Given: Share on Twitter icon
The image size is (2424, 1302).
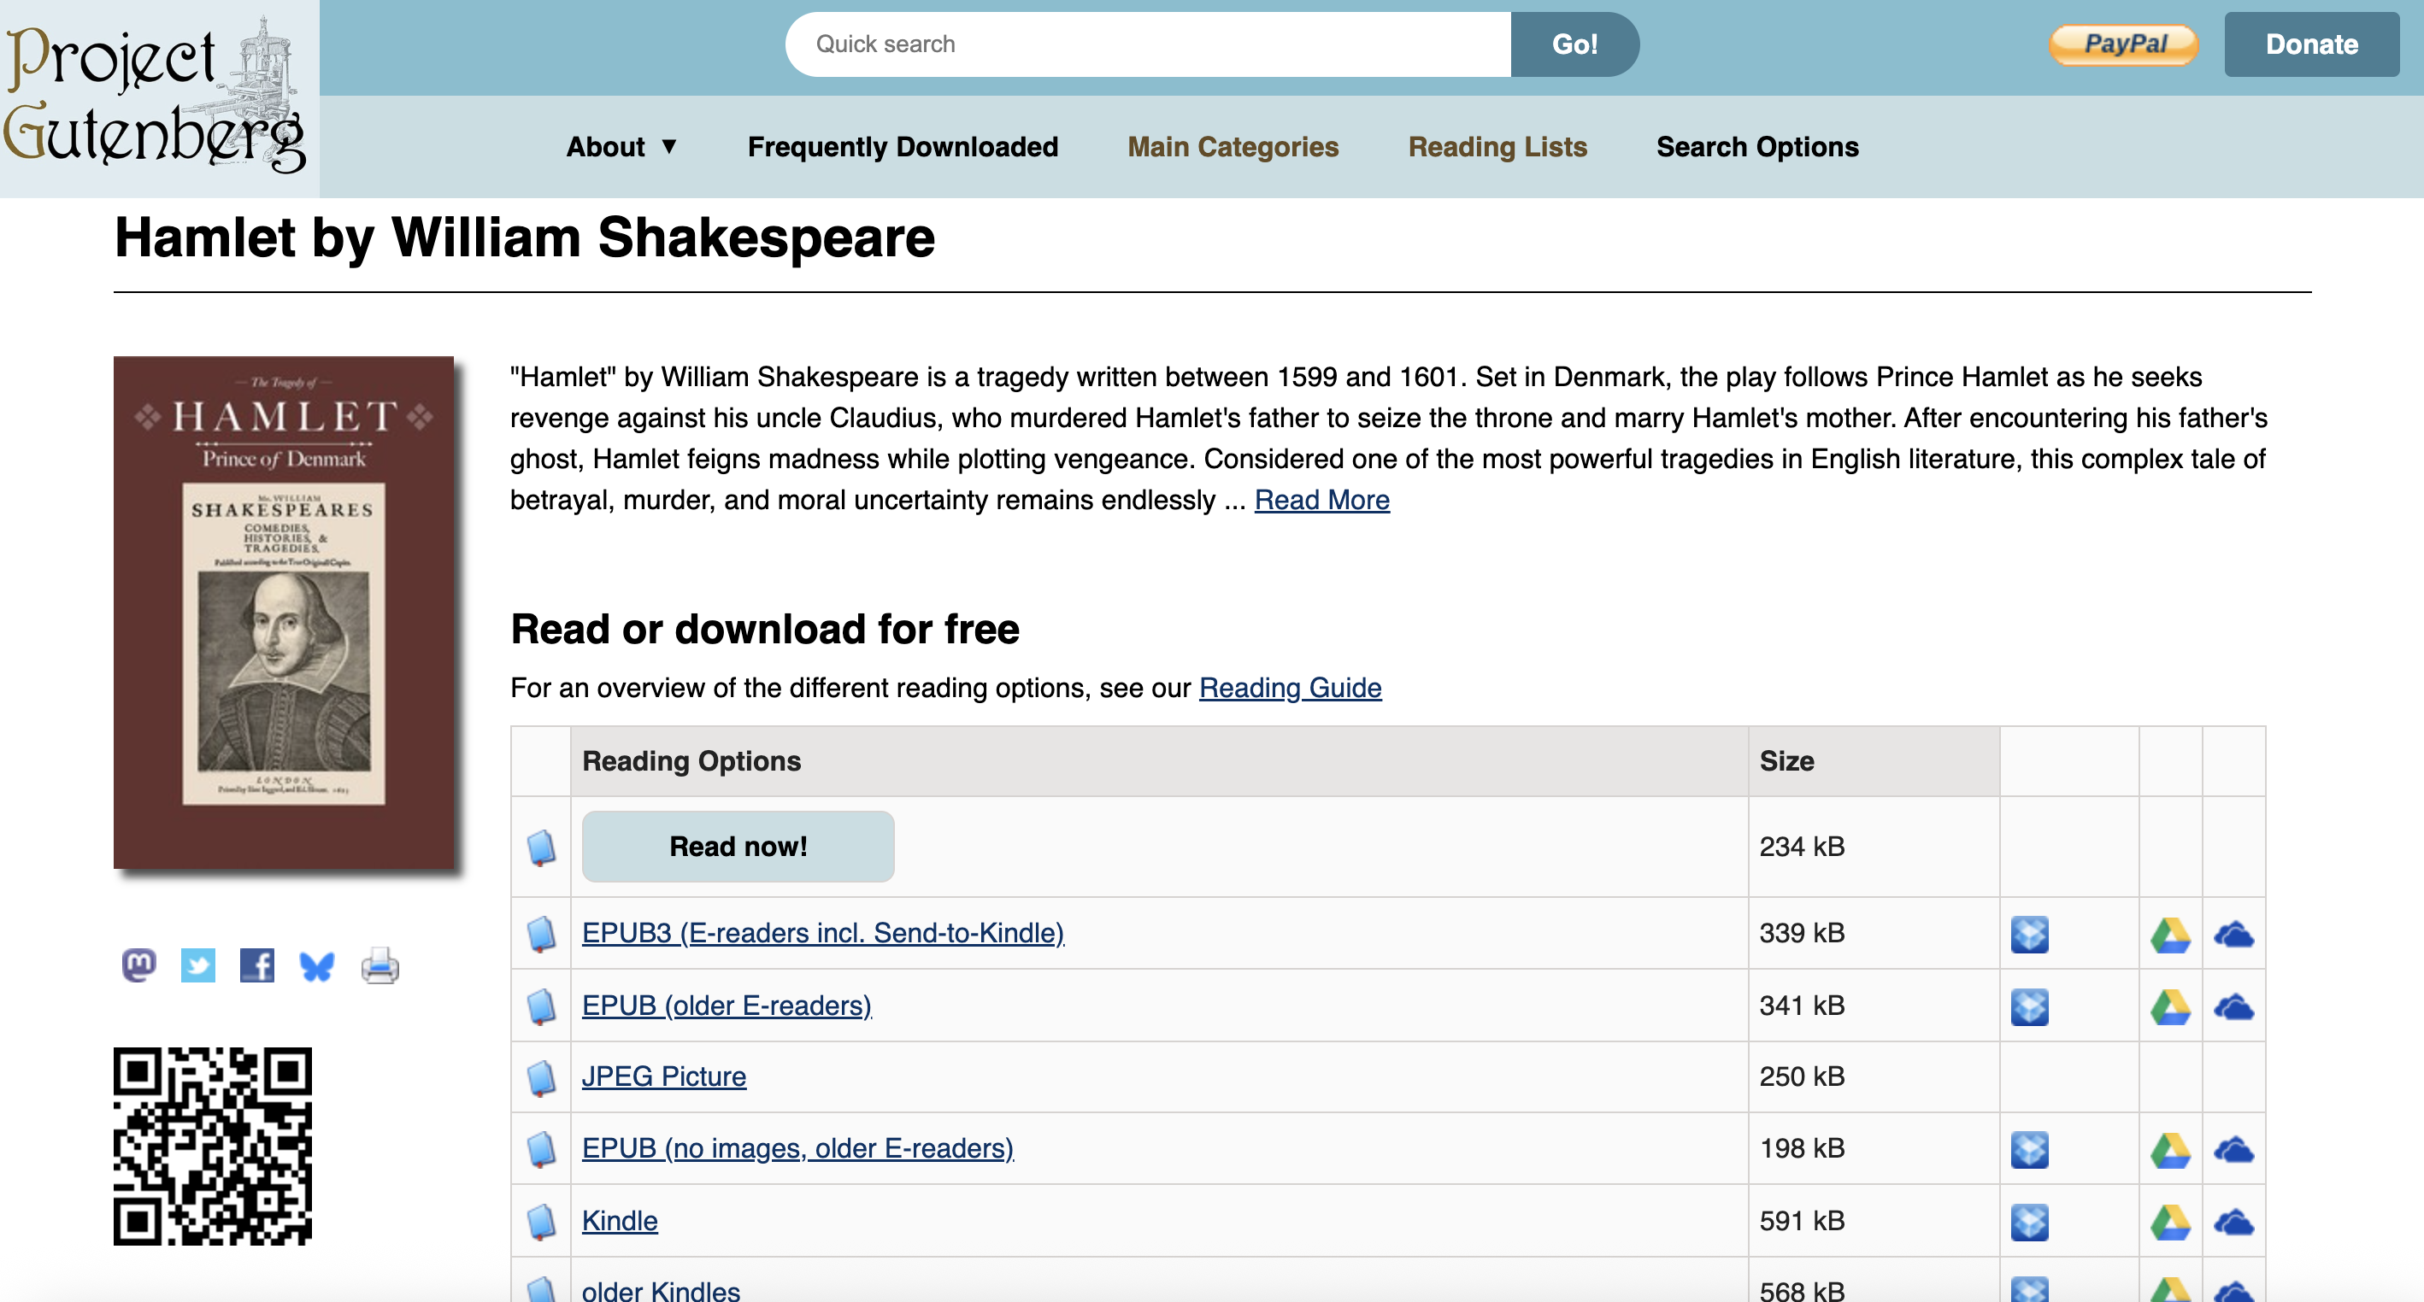Looking at the screenshot, I should [x=197, y=965].
